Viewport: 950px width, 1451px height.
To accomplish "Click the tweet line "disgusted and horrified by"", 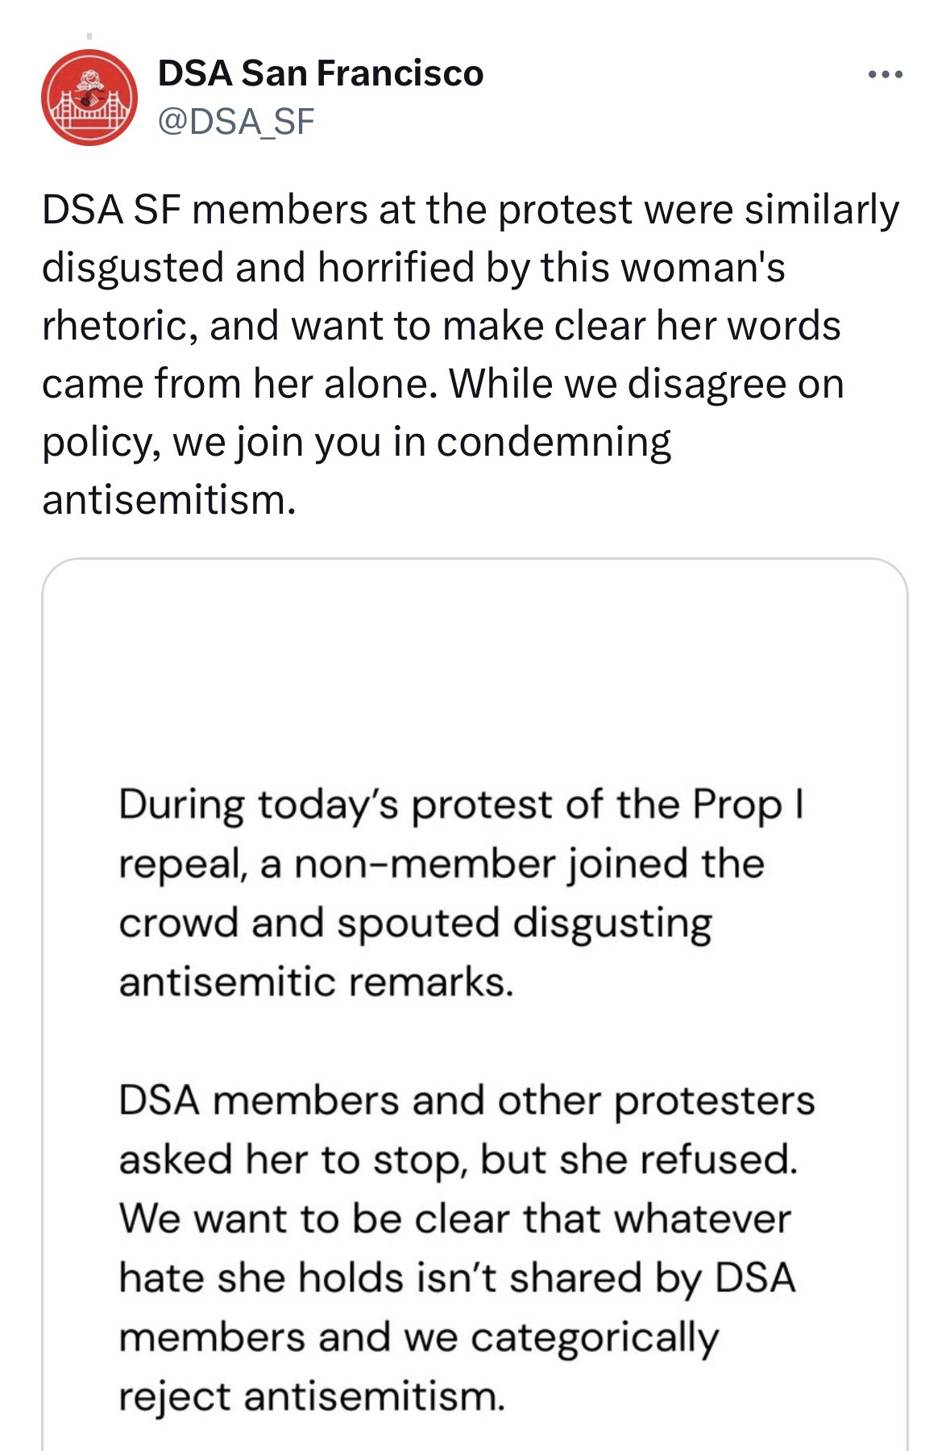I will (x=413, y=268).
